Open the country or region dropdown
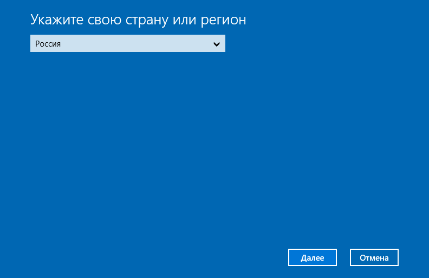 click(127, 43)
